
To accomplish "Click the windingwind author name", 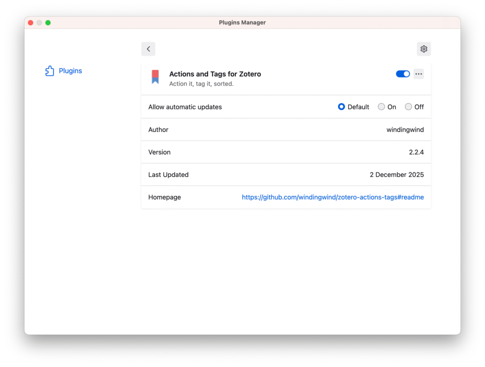I will 405,130.
